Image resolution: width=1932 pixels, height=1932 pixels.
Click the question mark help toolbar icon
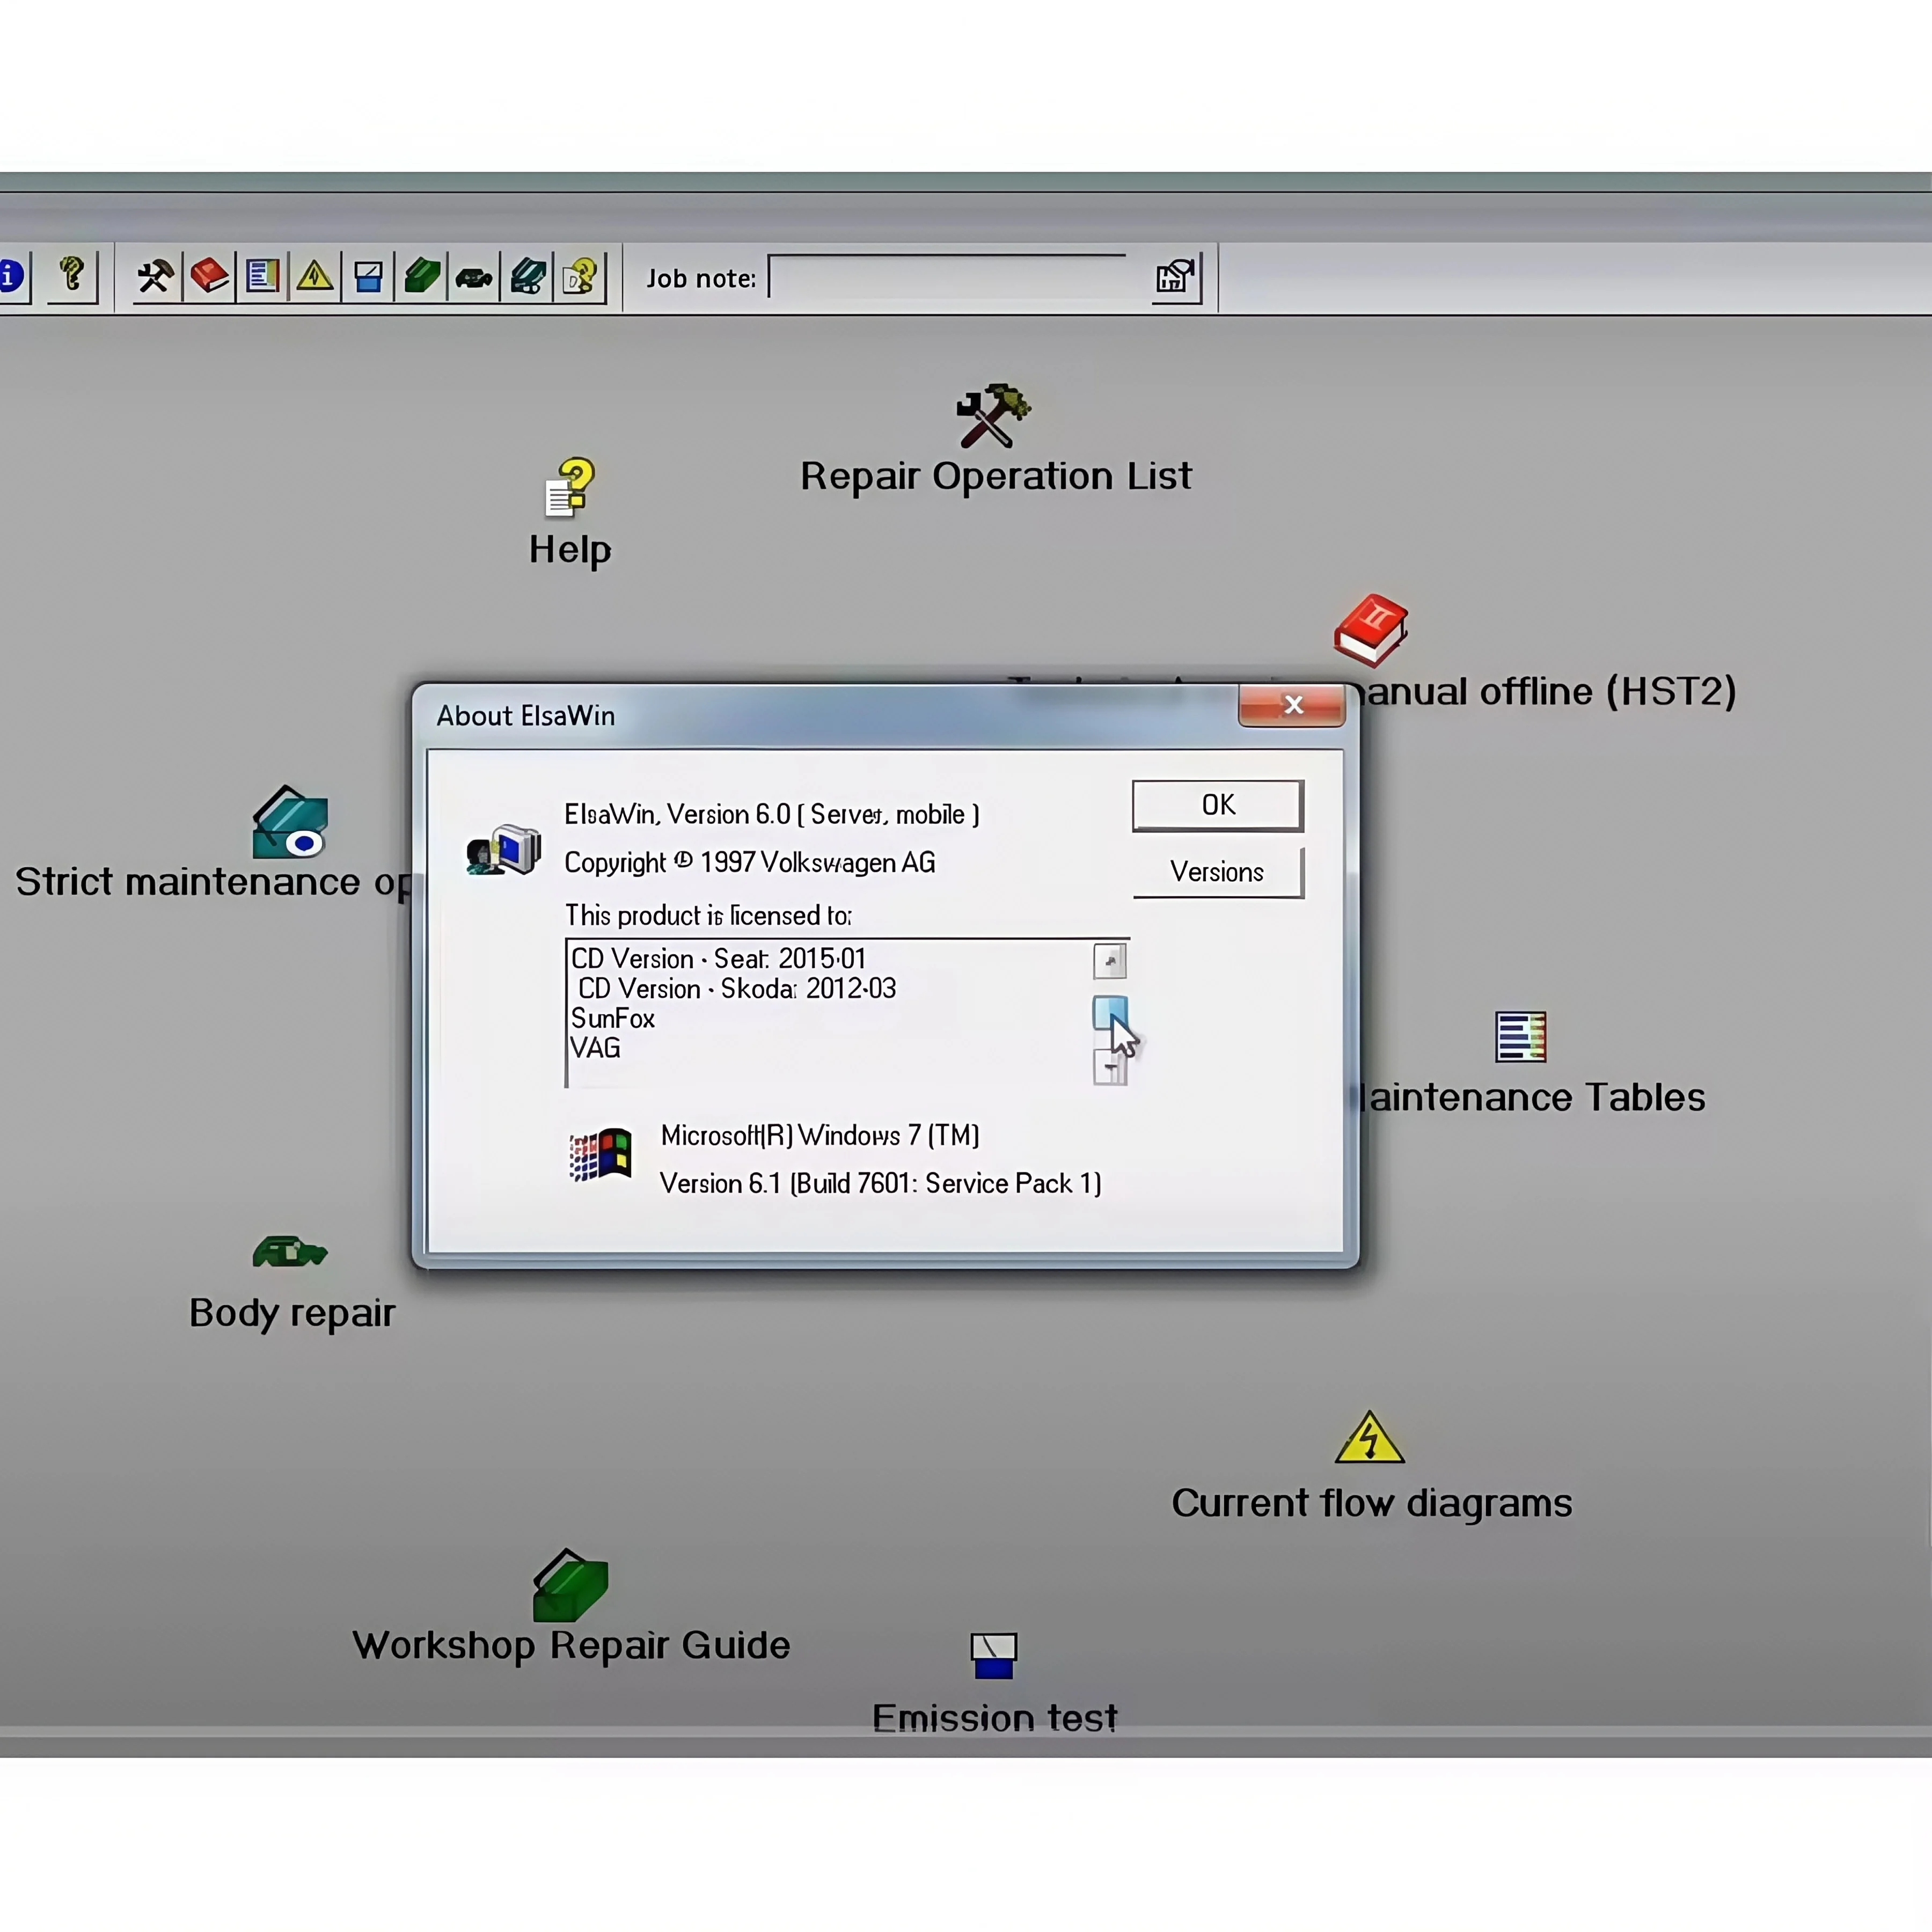[72, 274]
